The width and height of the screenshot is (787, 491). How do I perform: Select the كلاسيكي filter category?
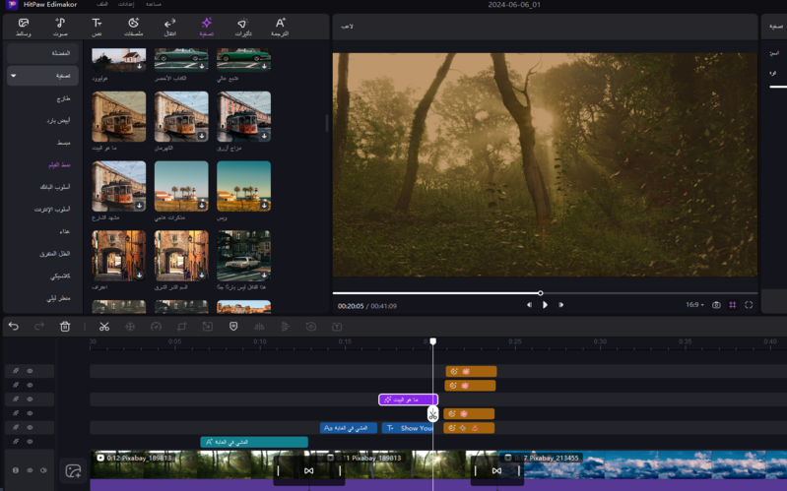click(60, 276)
